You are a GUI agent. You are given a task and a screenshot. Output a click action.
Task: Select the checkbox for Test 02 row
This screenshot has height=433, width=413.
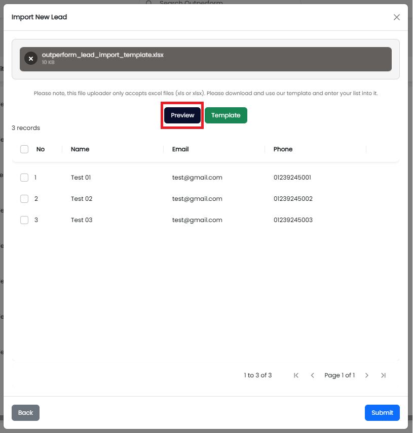[24, 199]
